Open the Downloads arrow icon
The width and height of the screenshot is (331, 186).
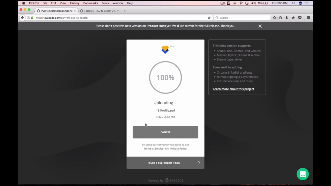coord(287,18)
